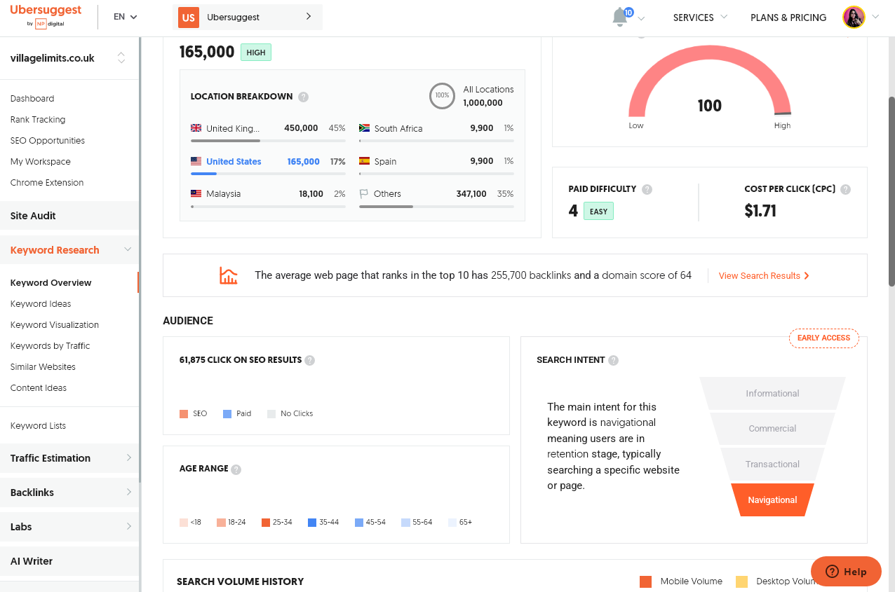The height and width of the screenshot is (592, 895).
Task: Click the Click On SEO Results help icon
Action: [309, 360]
